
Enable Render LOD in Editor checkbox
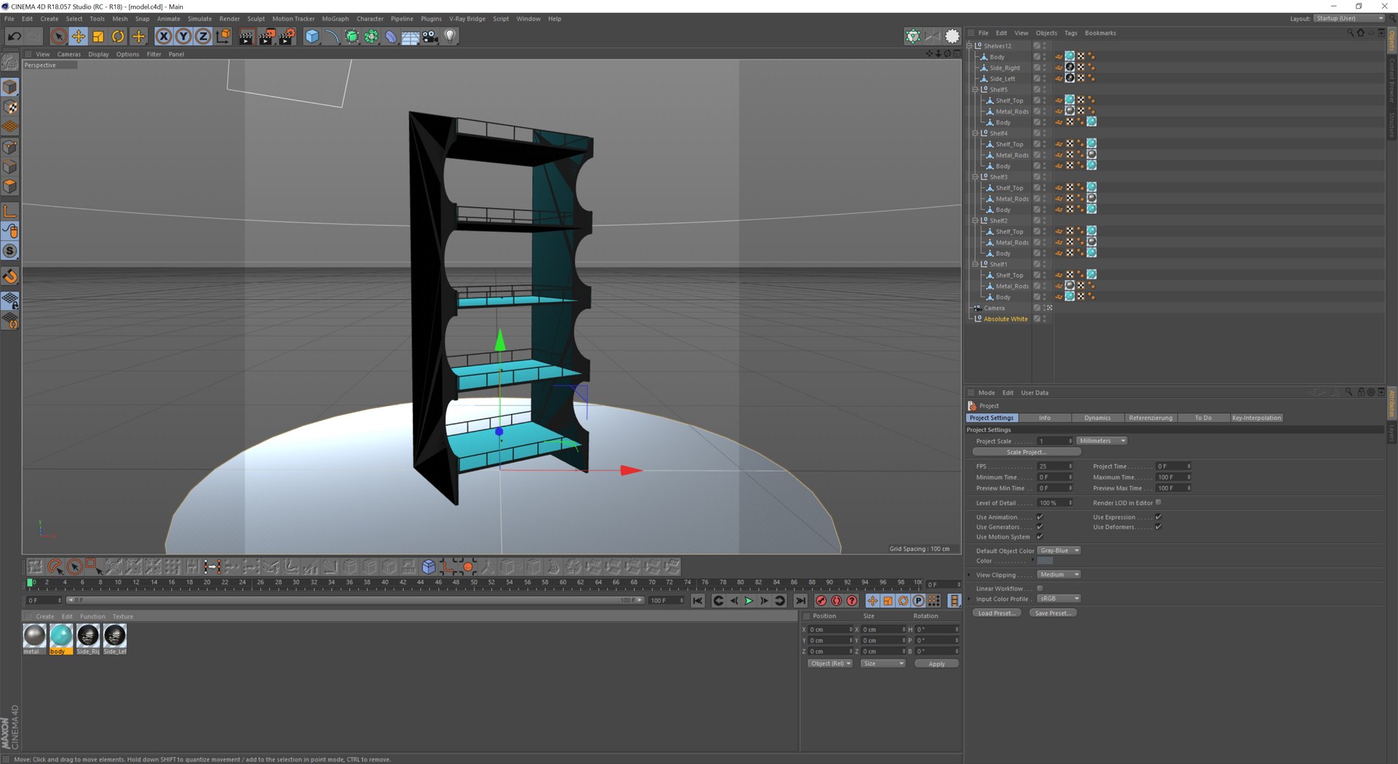1158,502
